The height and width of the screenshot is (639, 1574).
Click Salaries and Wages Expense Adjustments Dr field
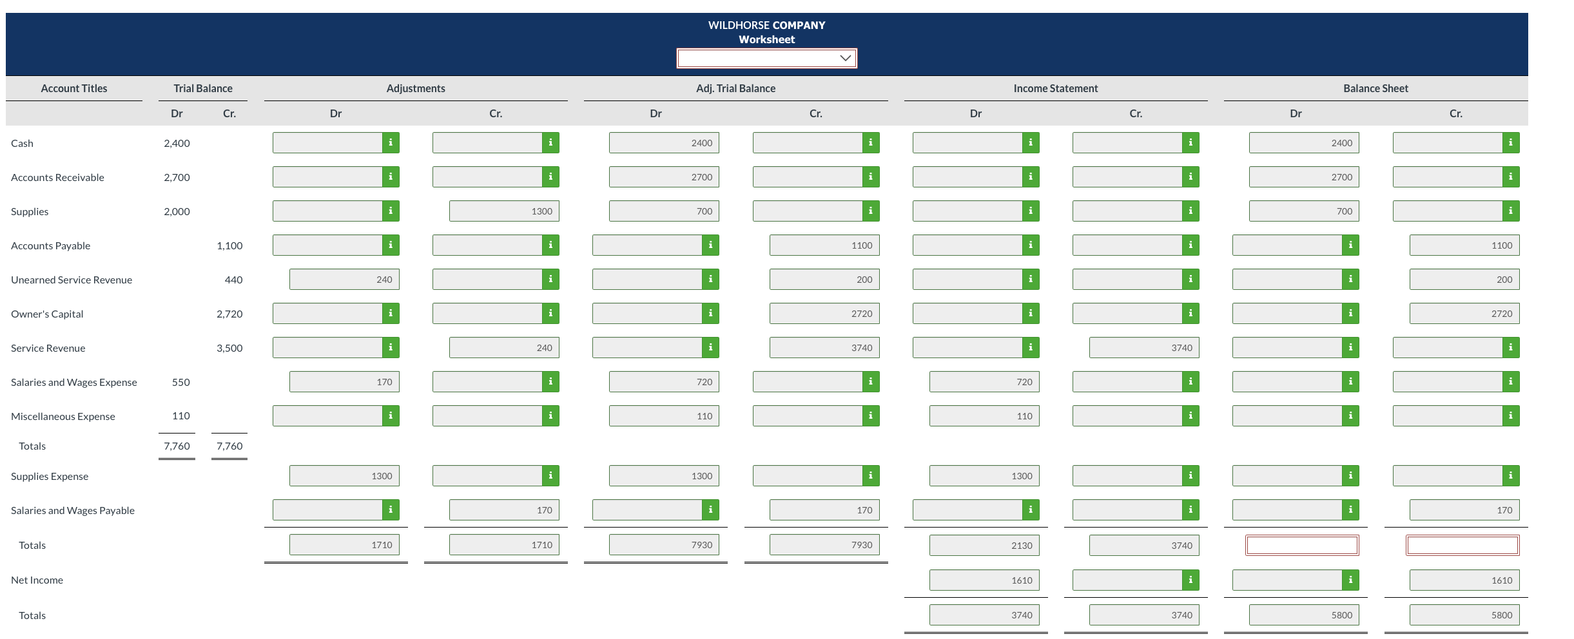point(344,381)
